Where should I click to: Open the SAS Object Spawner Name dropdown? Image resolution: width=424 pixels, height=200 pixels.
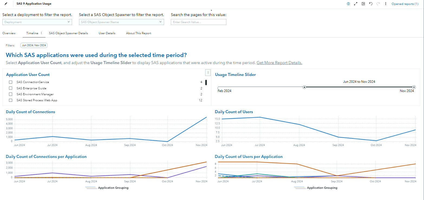(x=121, y=22)
